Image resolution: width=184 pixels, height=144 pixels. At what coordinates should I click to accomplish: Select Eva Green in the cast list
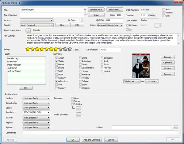pos(12,62)
